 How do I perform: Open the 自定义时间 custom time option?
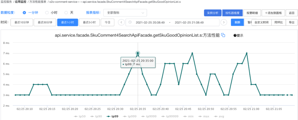pyautogui.click(x=261, y=22)
